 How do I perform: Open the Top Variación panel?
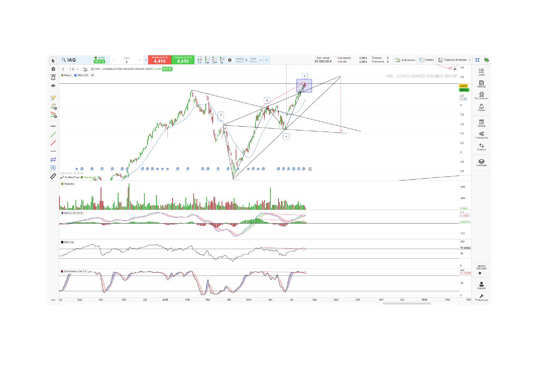(481, 96)
